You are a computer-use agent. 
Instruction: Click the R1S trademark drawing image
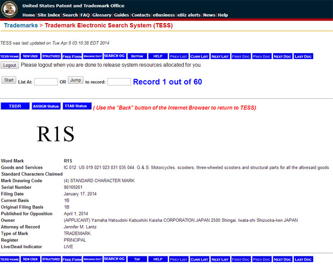click(56, 134)
